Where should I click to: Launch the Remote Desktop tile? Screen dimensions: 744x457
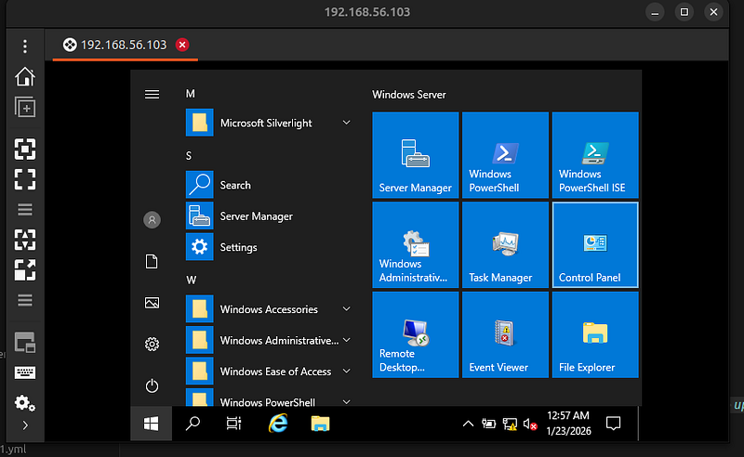[416, 334]
